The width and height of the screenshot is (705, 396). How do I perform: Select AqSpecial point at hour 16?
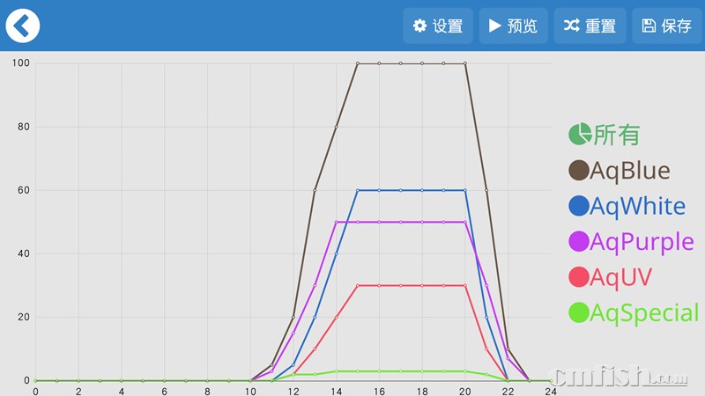379,371
